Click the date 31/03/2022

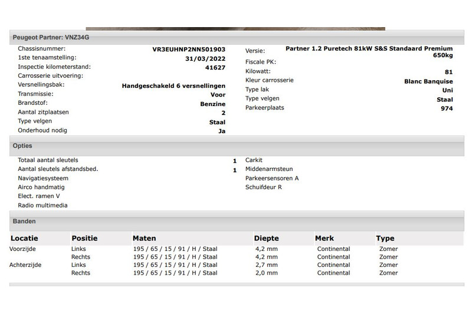click(x=205, y=58)
